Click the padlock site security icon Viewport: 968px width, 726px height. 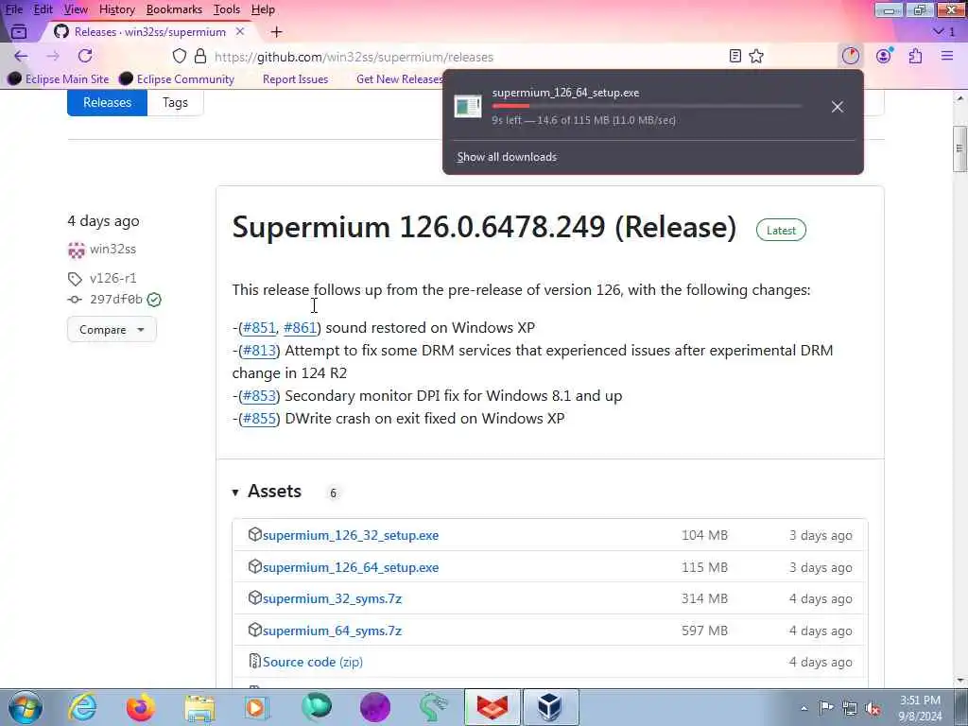pos(200,56)
